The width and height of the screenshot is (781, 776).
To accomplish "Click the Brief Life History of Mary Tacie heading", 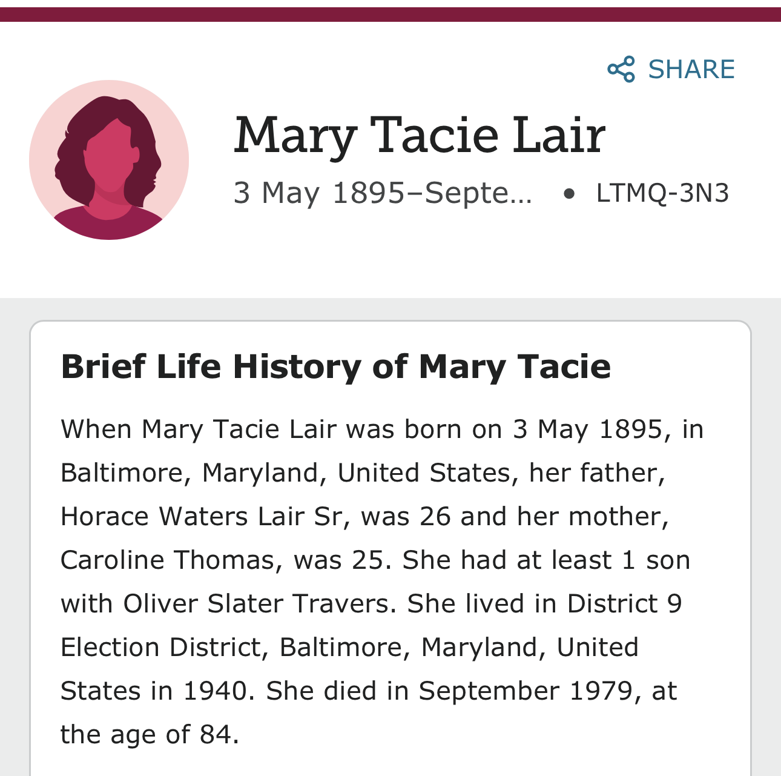I will pyautogui.click(x=336, y=366).
